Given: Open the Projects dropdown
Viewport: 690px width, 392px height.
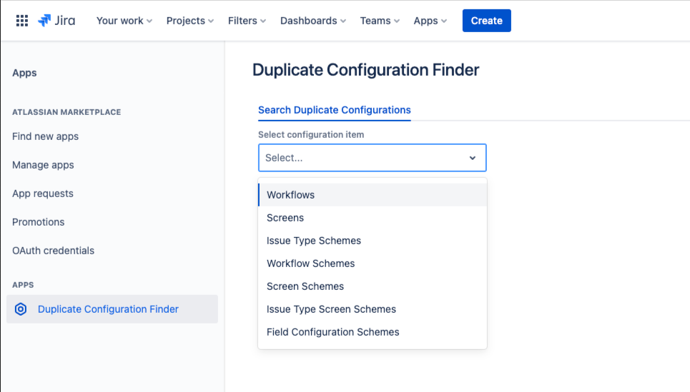Looking at the screenshot, I should tap(190, 21).
